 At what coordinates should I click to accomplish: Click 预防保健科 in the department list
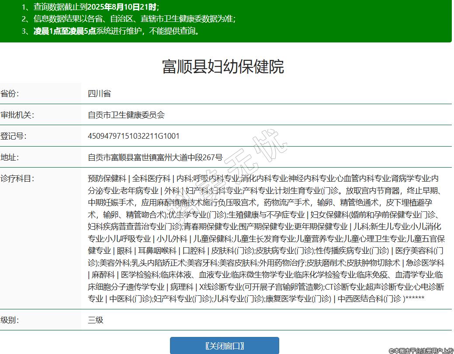(x=107, y=179)
